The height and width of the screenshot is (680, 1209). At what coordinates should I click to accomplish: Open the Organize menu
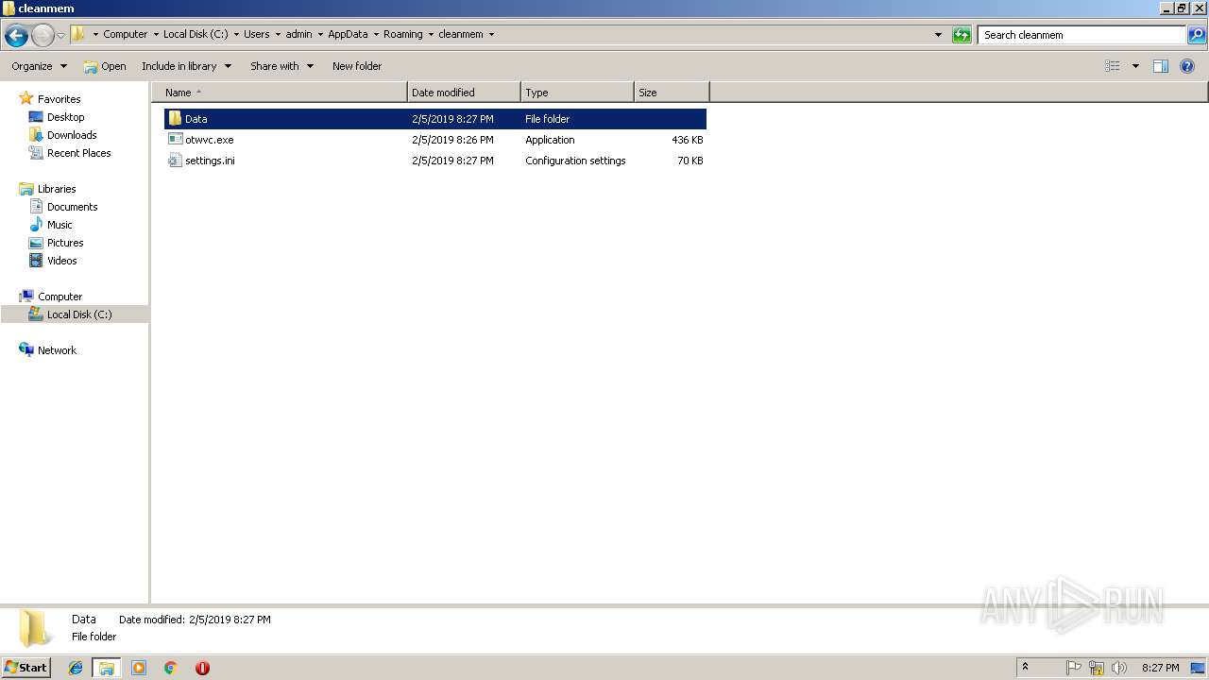39,66
